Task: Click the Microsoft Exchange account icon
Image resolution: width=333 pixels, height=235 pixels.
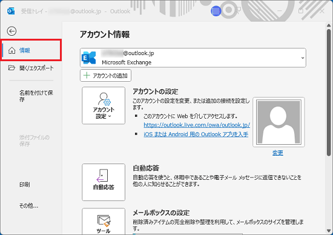Action: click(89, 58)
